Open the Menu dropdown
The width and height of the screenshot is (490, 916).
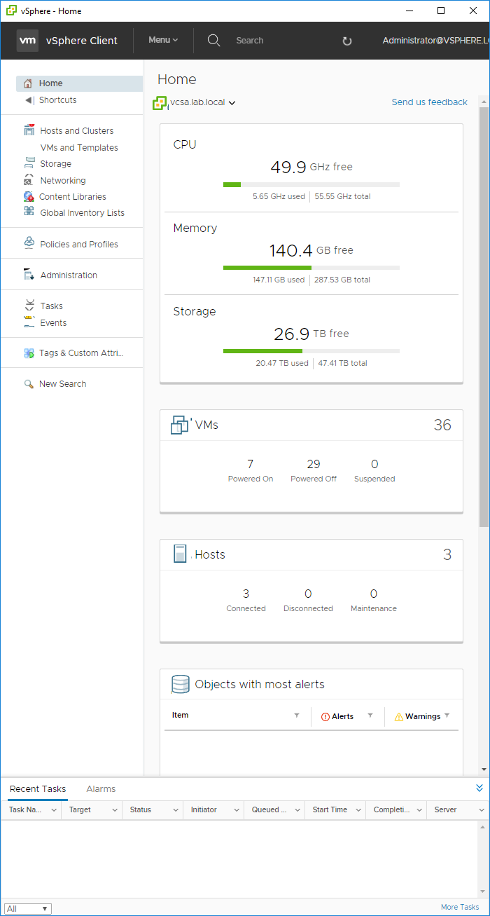pyautogui.click(x=163, y=40)
